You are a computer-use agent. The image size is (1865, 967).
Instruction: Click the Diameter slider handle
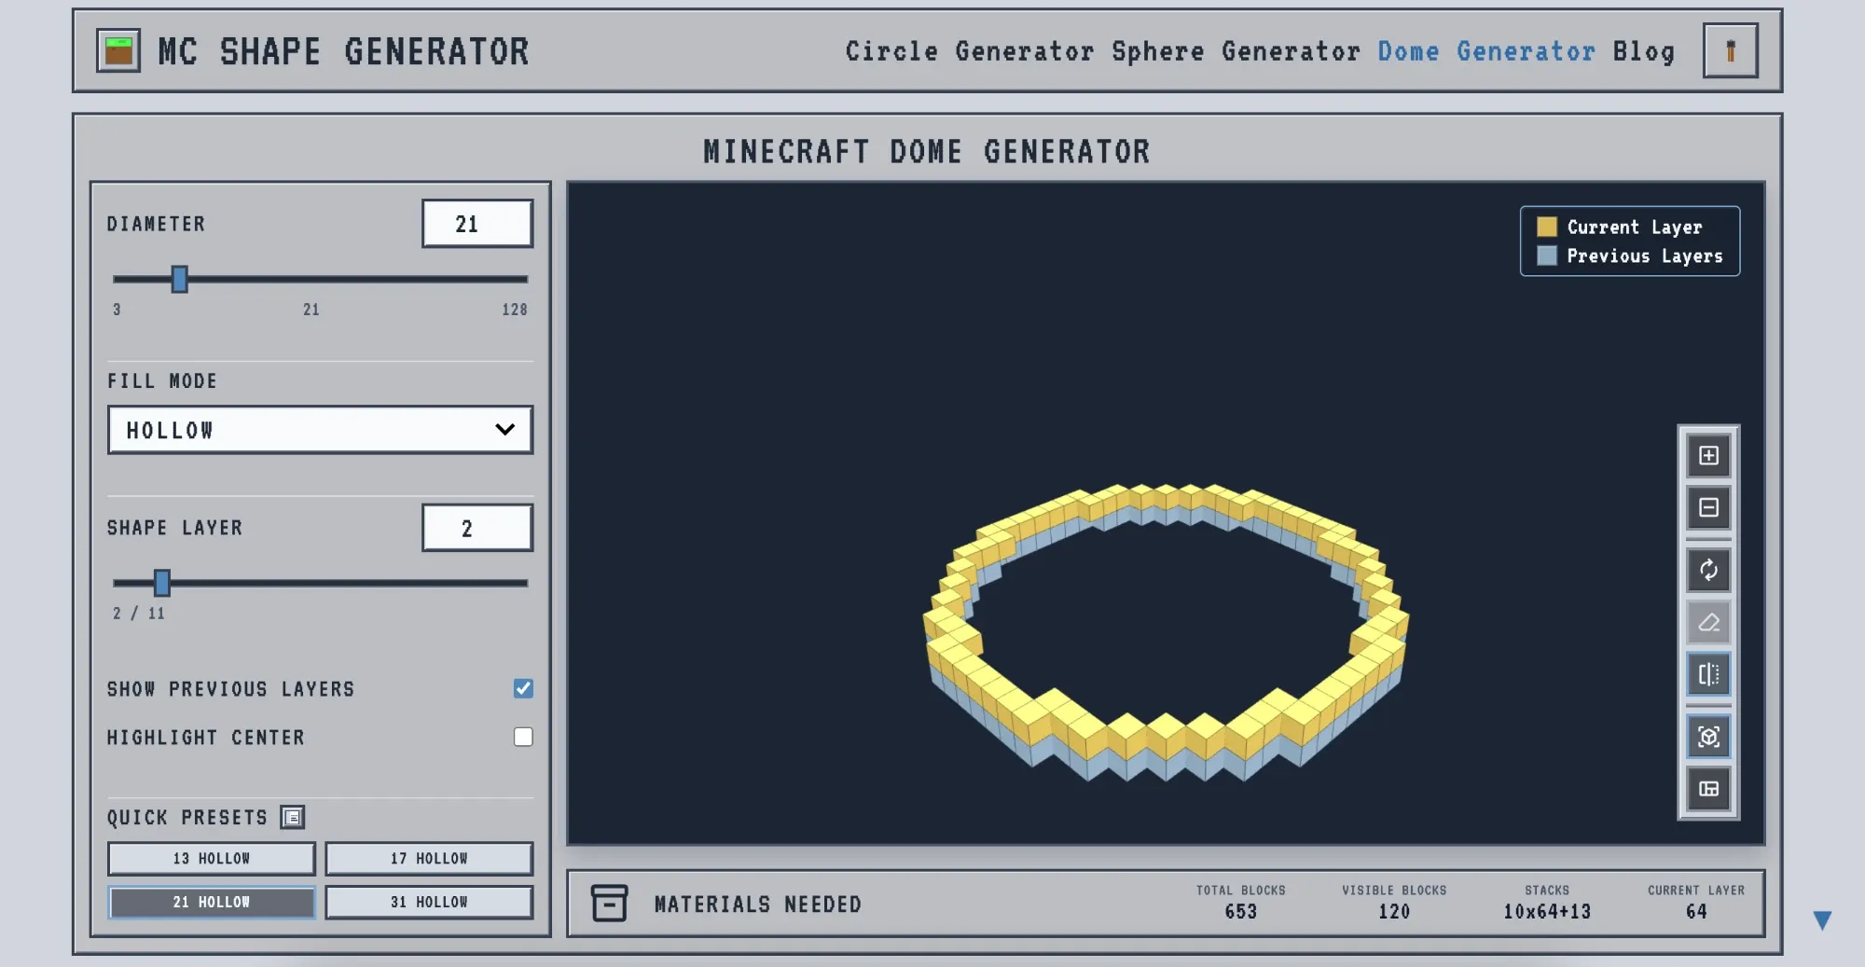(179, 279)
